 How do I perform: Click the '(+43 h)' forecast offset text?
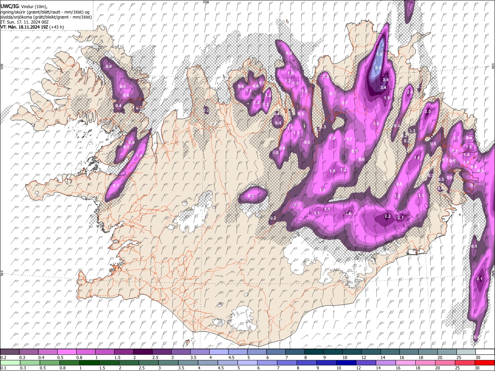point(56,27)
